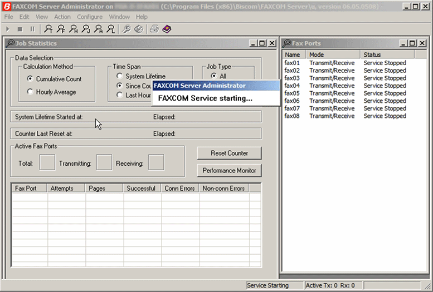This screenshot has width=433, height=292.
Task: Sort Fax Ports by Mode column
Action: click(x=333, y=55)
